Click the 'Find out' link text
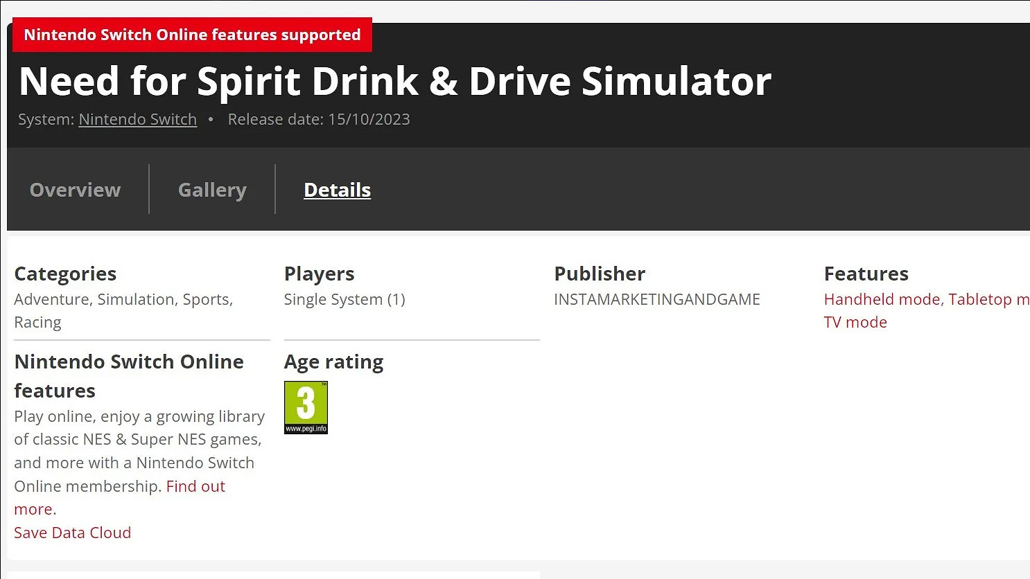This screenshot has width=1030, height=579. coord(195,486)
